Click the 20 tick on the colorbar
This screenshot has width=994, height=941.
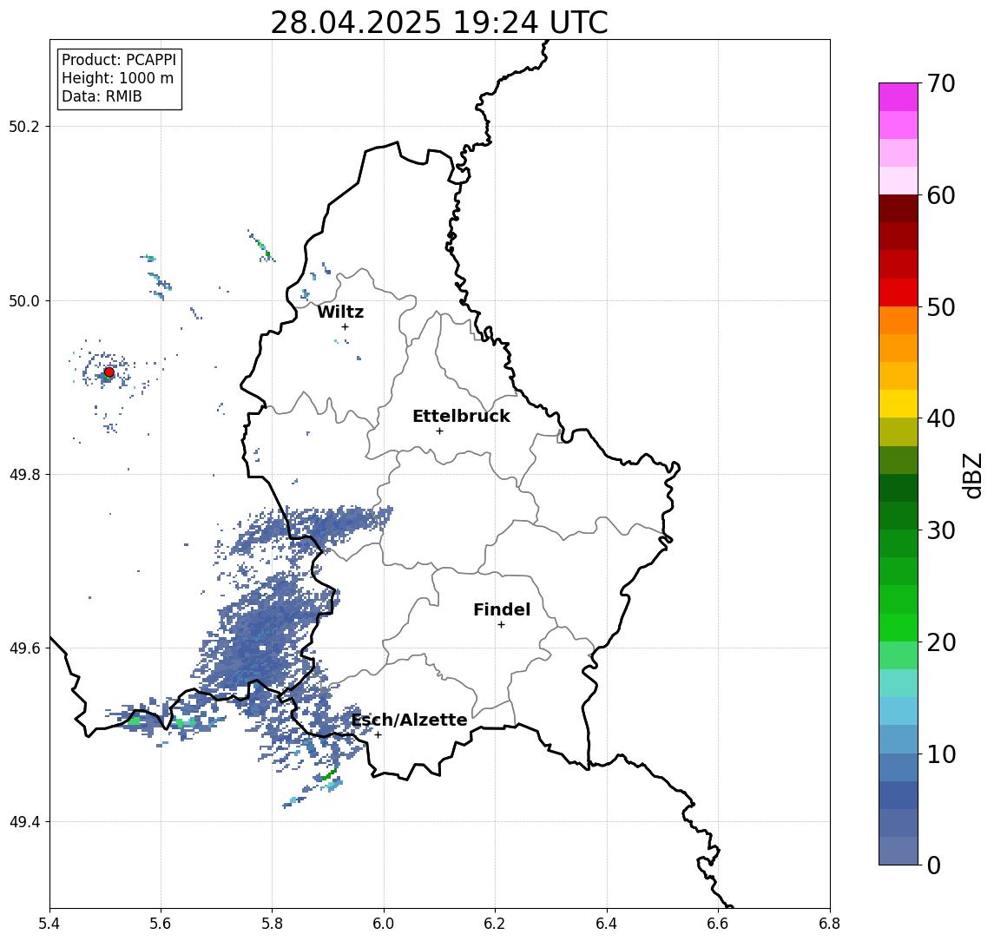click(x=941, y=642)
